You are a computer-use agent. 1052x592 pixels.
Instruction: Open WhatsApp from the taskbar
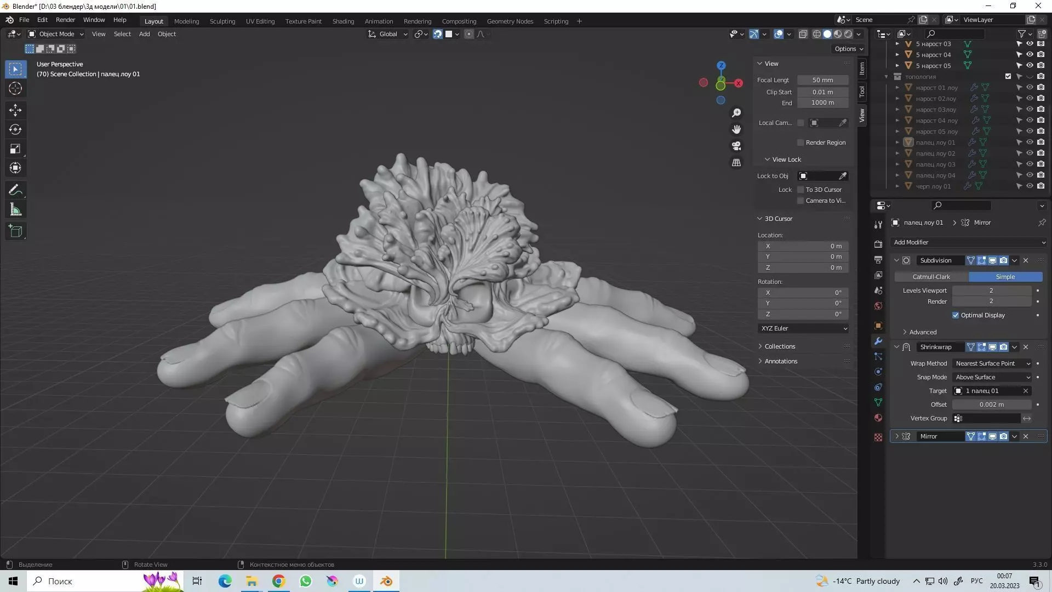coord(305,581)
